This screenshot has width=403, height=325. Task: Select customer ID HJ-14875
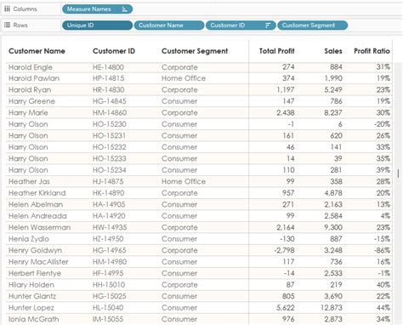tap(108, 181)
